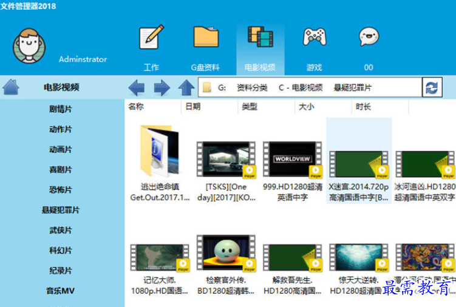
Task: Select the 电影视频 film icon
Action: tap(260, 36)
